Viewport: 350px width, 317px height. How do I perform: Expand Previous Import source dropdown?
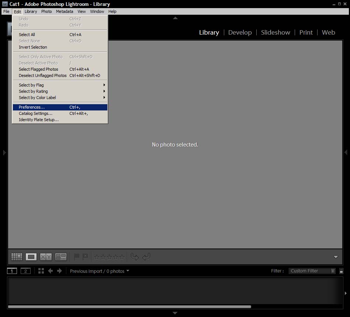[x=128, y=271]
